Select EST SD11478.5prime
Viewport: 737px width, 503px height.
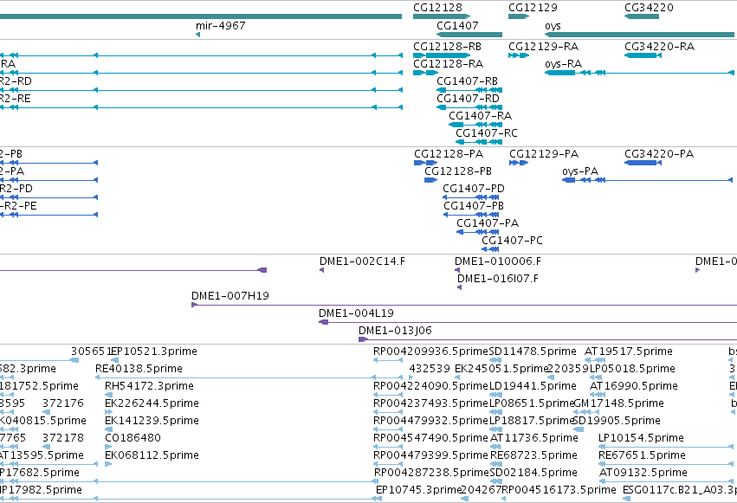pos(495,360)
